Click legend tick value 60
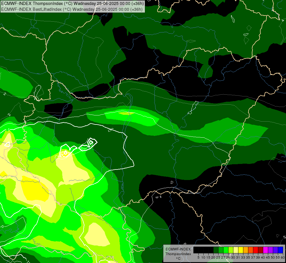The image size is (286, 263). [282, 257]
